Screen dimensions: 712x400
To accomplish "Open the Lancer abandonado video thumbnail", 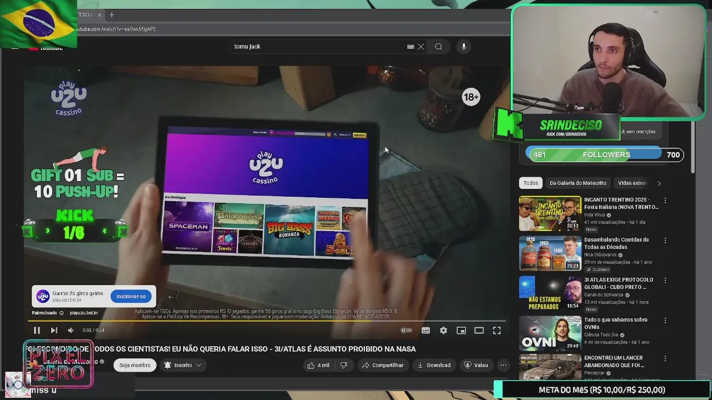I will [x=550, y=368].
